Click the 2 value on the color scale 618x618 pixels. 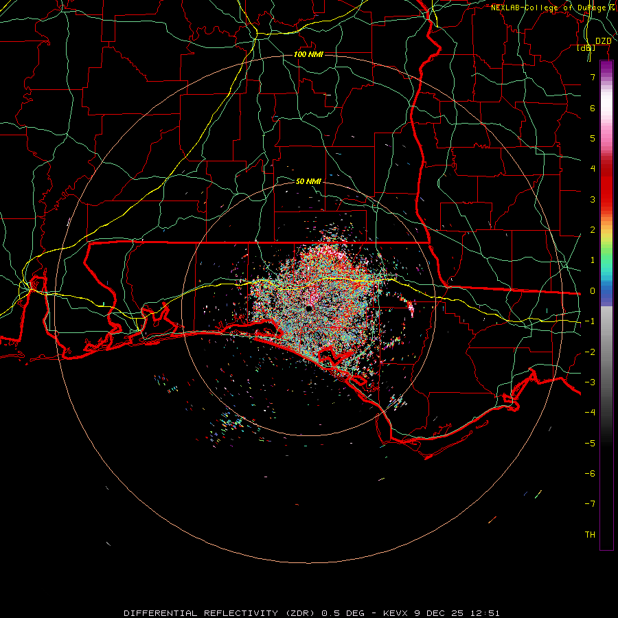coord(593,230)
